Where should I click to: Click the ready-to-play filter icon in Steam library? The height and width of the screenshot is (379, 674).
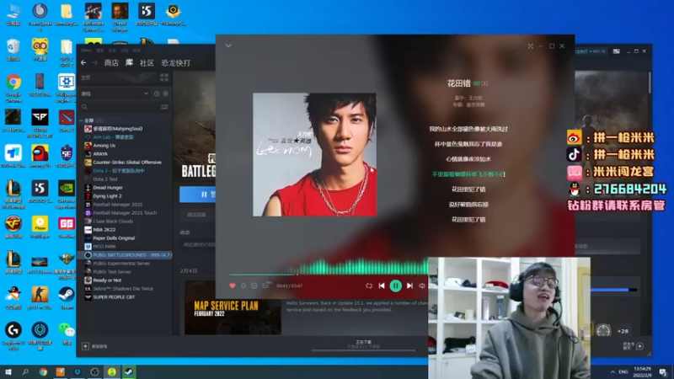coord(165,93)
